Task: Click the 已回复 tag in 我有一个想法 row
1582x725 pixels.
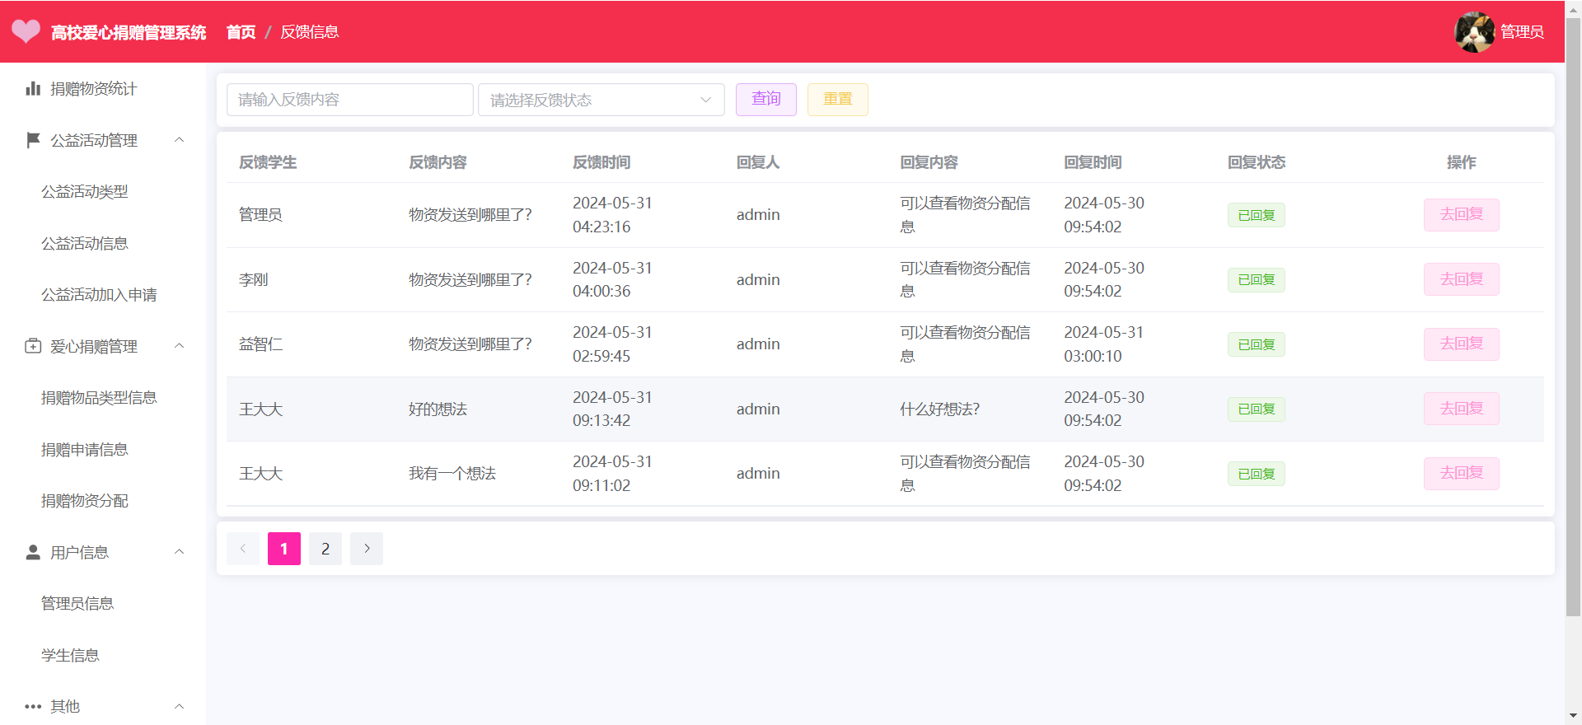Action: tap(1257, 474)
